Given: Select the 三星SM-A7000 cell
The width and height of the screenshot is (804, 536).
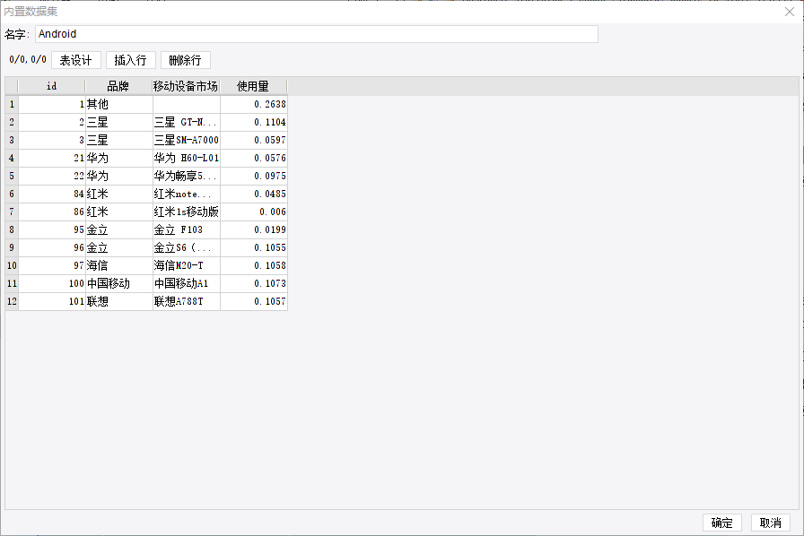Looking at the screenshot, I should [187, 140].
